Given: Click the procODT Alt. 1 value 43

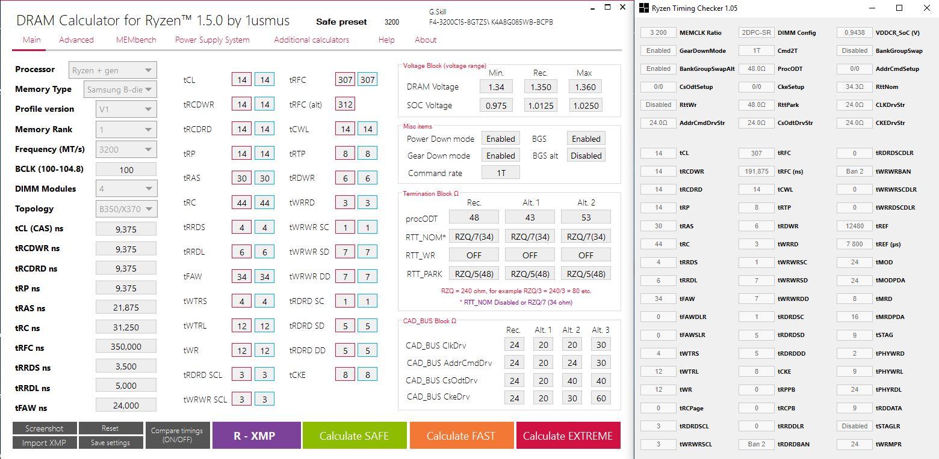Looking at the screenshot, I should 530,217.
